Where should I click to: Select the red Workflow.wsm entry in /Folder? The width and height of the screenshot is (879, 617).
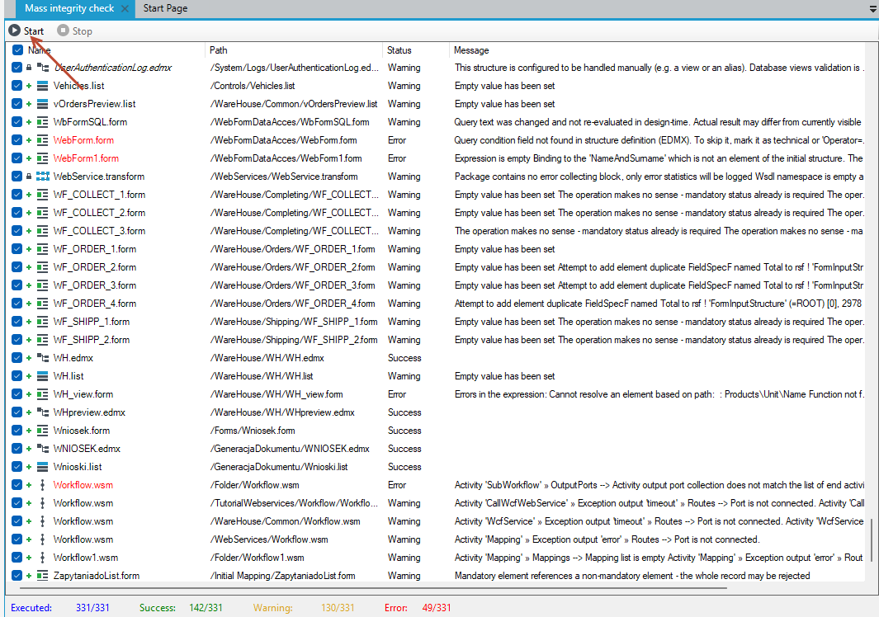tap(83, 485)
